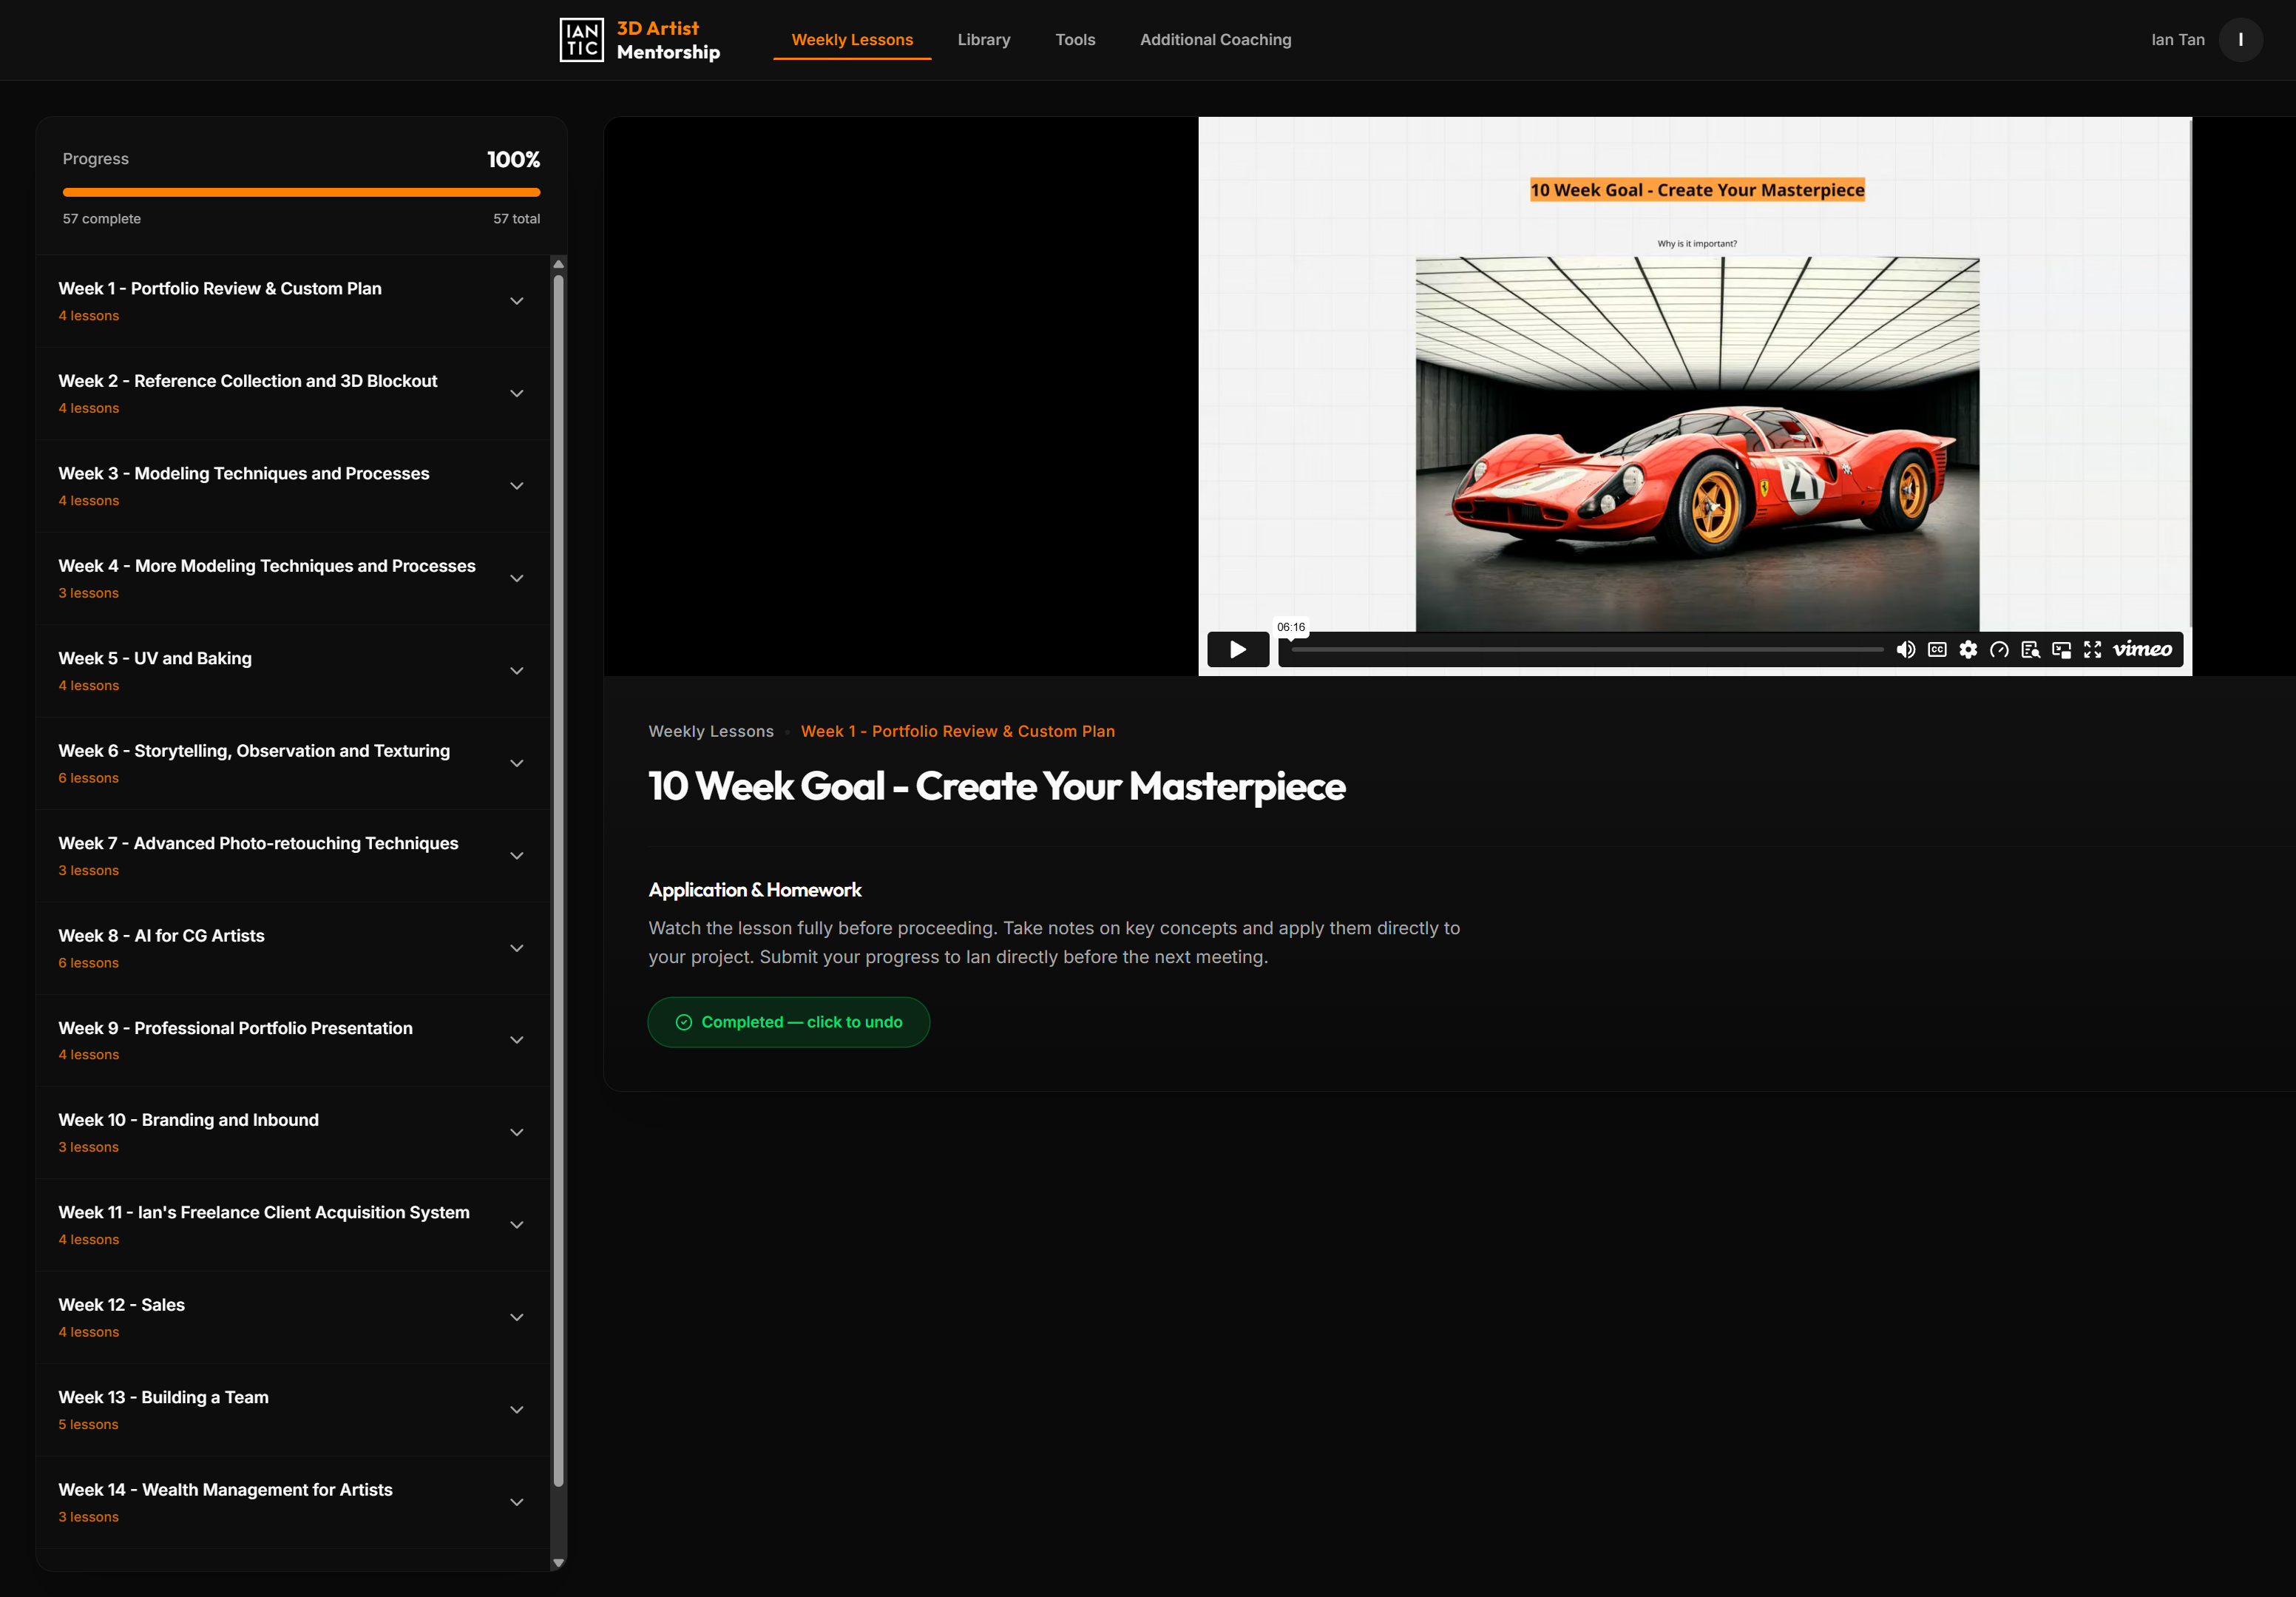Expand Week 5 UV and Baking chevron

pos(517,670)
